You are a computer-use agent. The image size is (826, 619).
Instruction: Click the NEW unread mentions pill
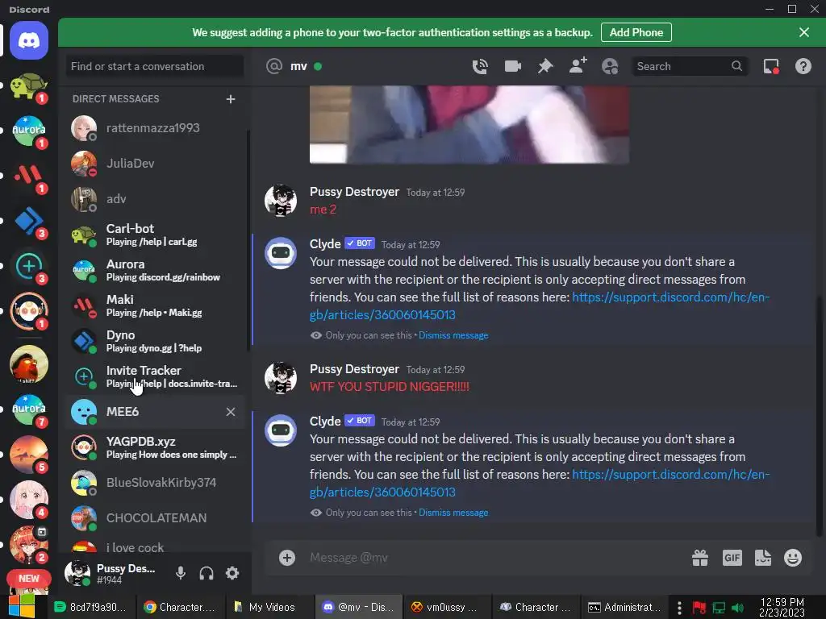[x=29, y=579]
